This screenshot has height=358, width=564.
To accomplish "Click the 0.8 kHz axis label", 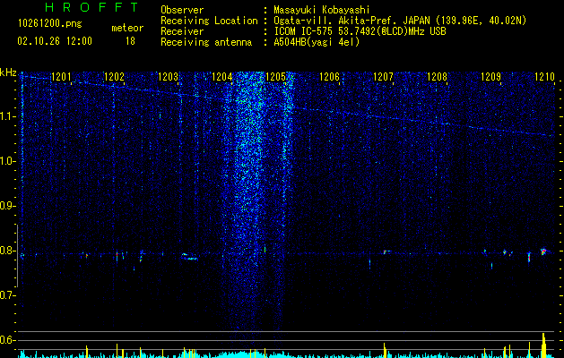I will click(x=8, y=251).
